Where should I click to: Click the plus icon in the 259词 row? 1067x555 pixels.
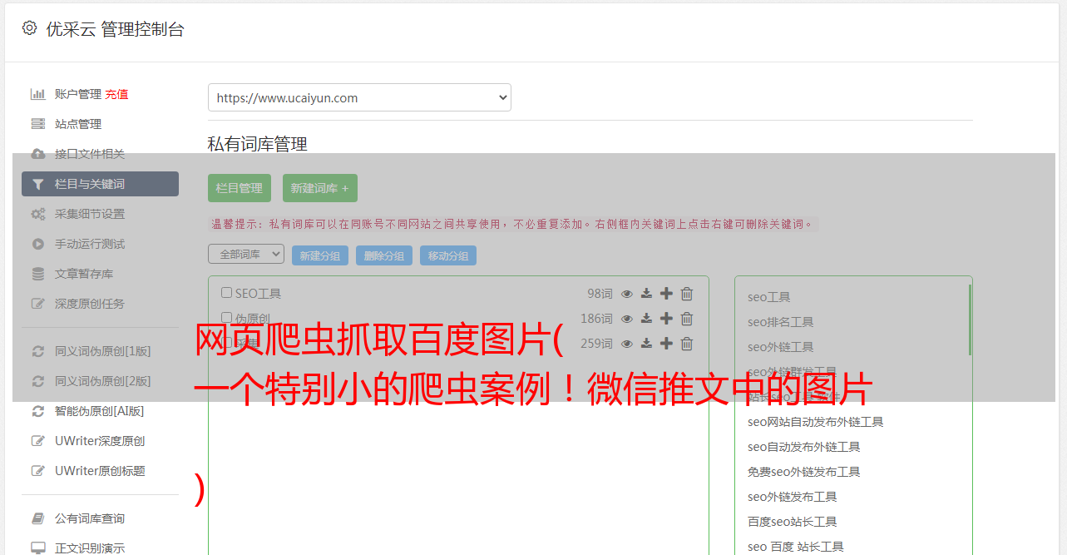(x=666, y=344)
